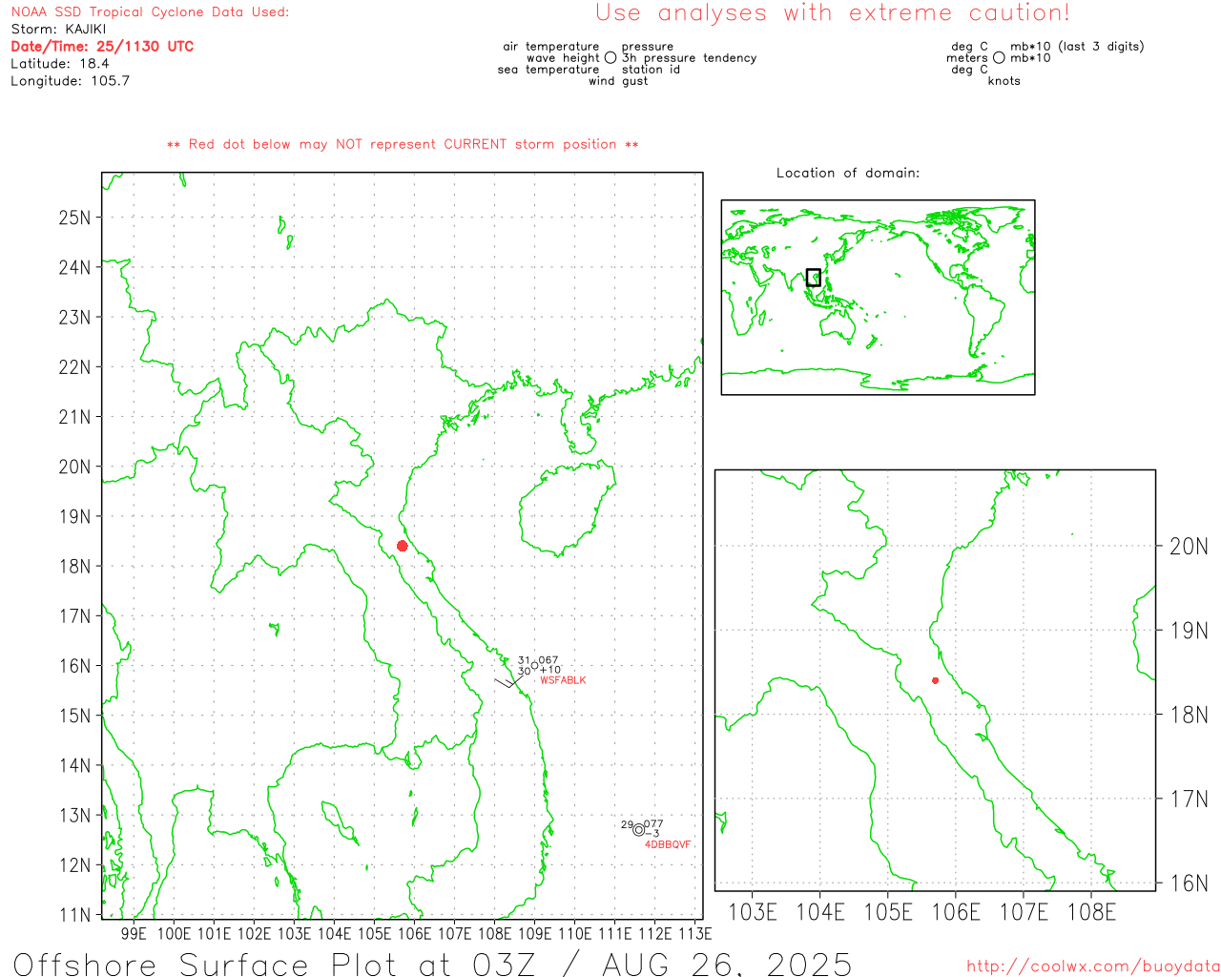Click the 'wind gust' legend label
Screen dimensions: 1221x977
pyautogui.click(x=618, y=81)
